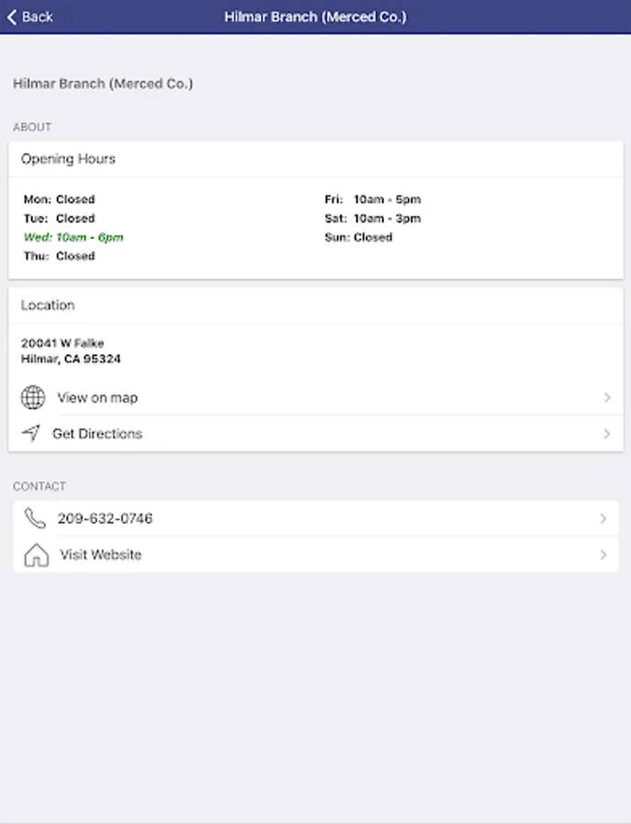Select the View on map text
The height and width of the screenshot is (824, 631).
click(97, 397)
